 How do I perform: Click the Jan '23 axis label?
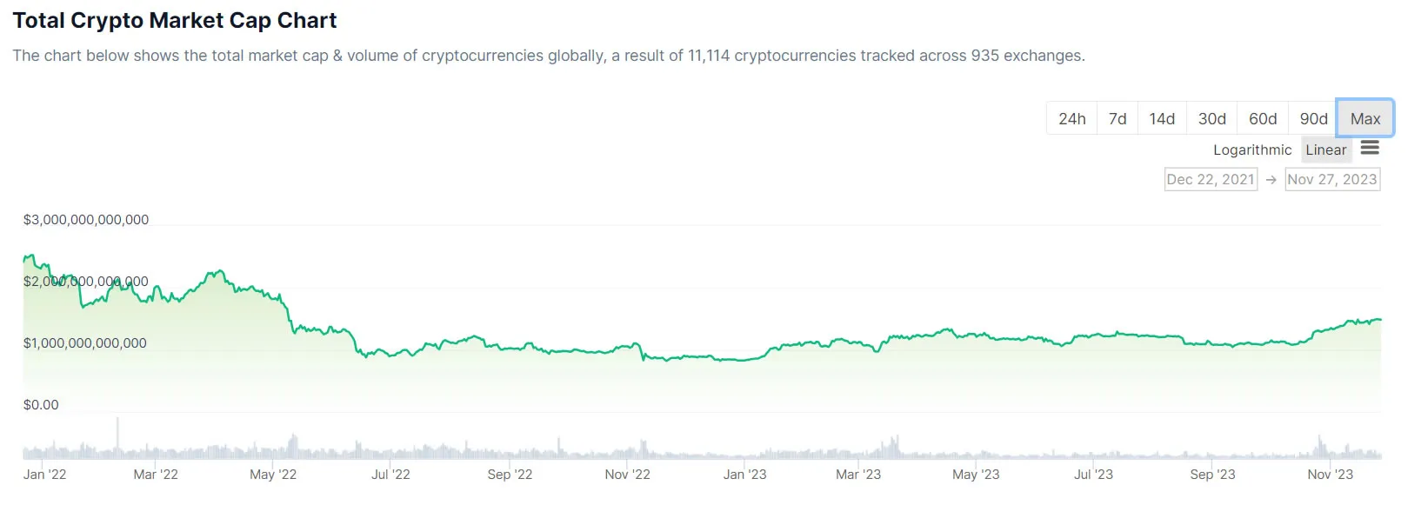(744, 475)
